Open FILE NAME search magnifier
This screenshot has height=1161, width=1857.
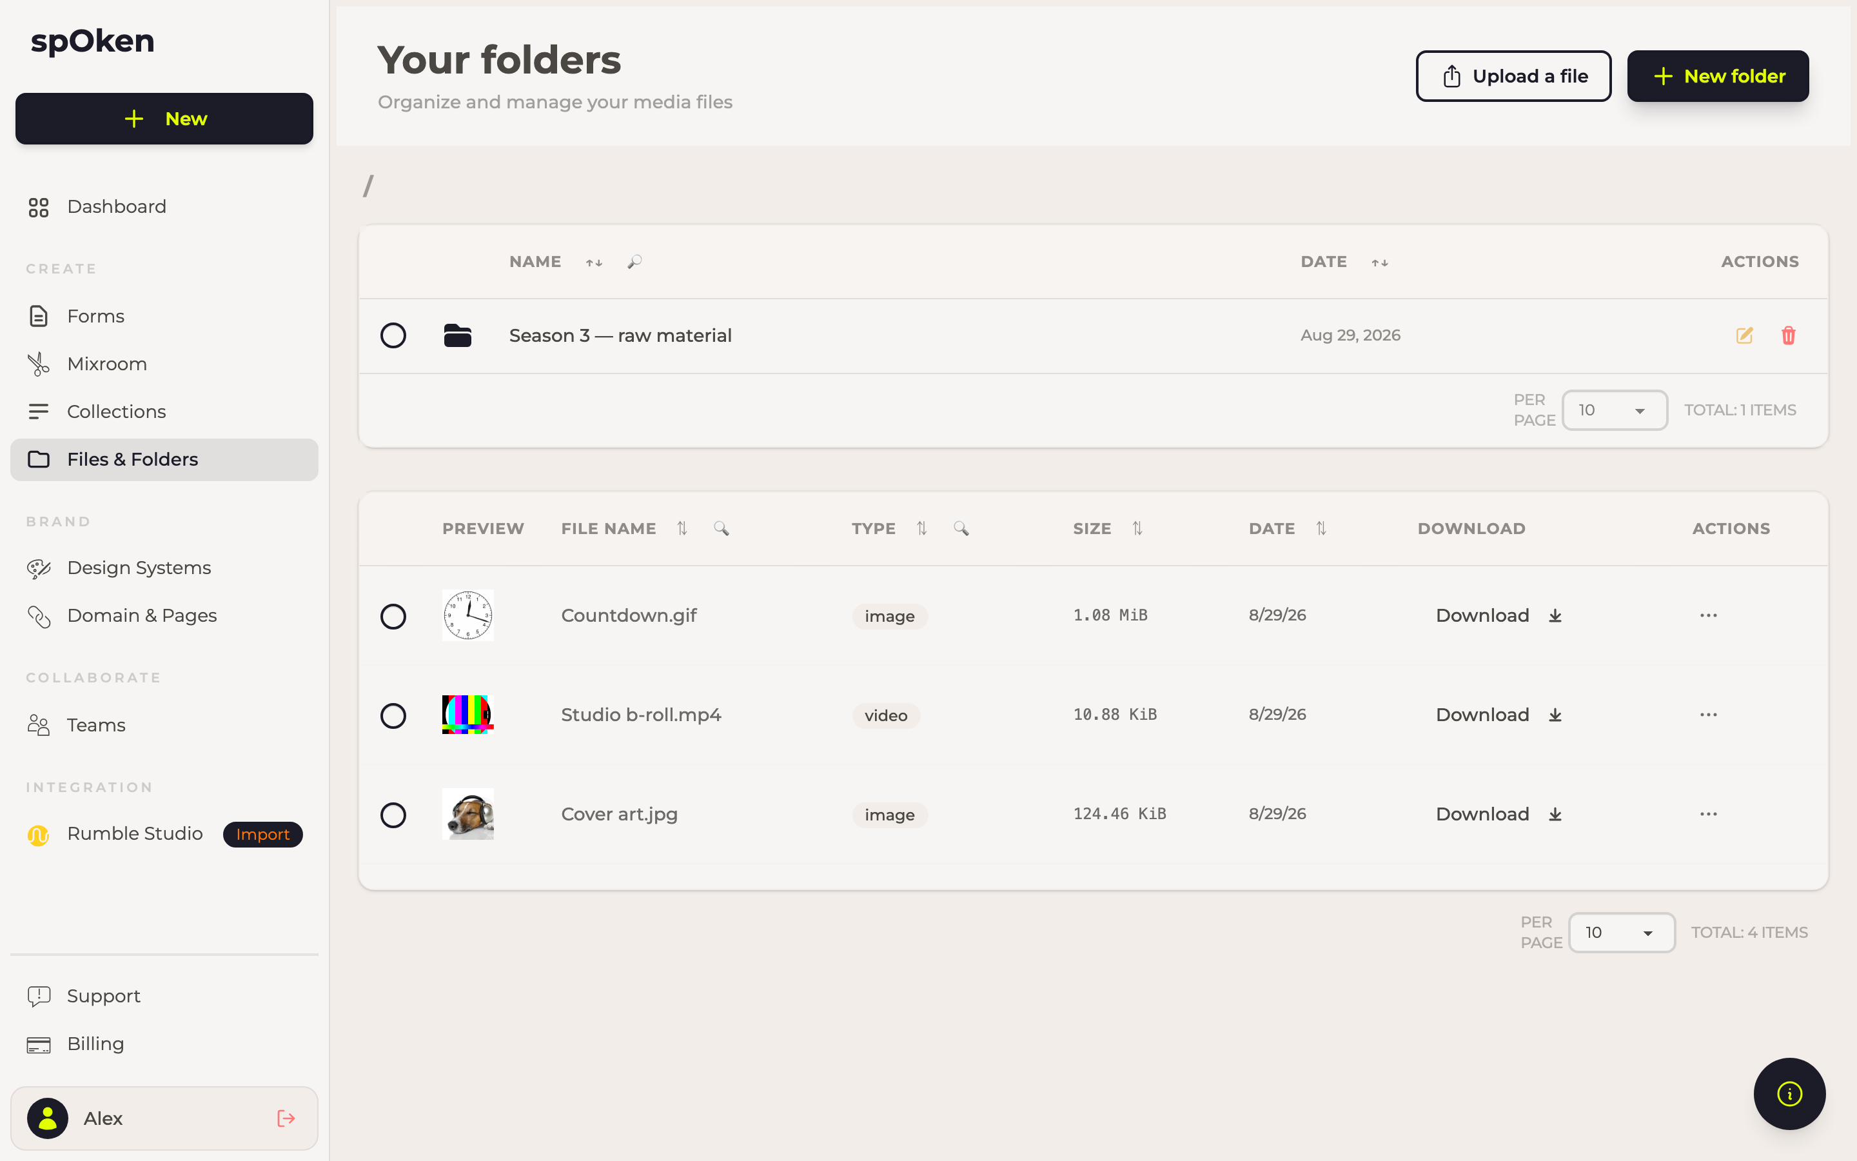pos(722,528)
